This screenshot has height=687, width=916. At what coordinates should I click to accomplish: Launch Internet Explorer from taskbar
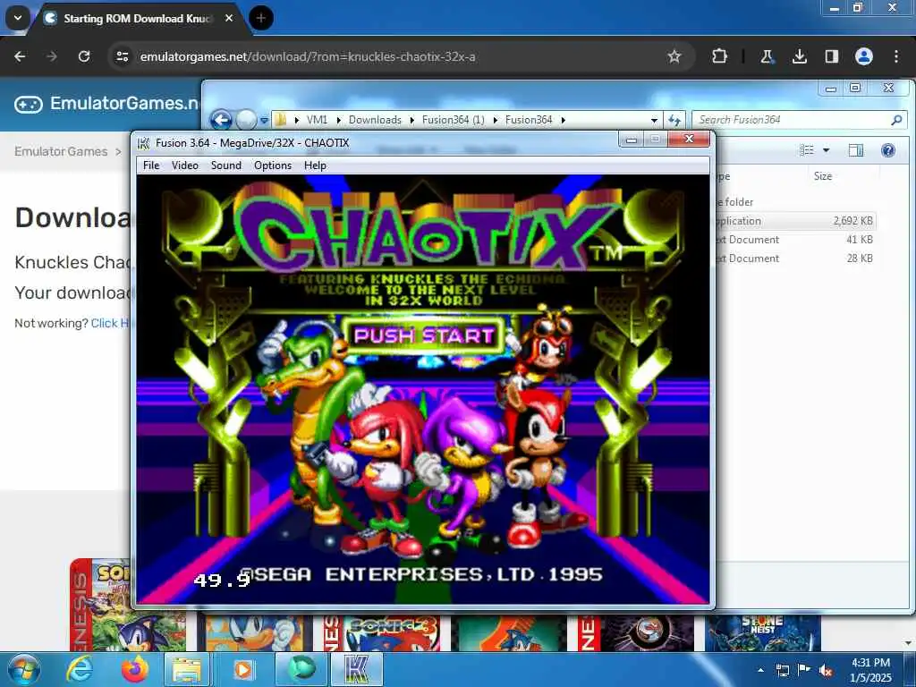pyautogui.click(x=79, y=670)
